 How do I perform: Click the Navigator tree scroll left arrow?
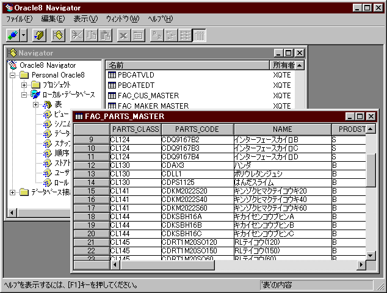(12, 212)
